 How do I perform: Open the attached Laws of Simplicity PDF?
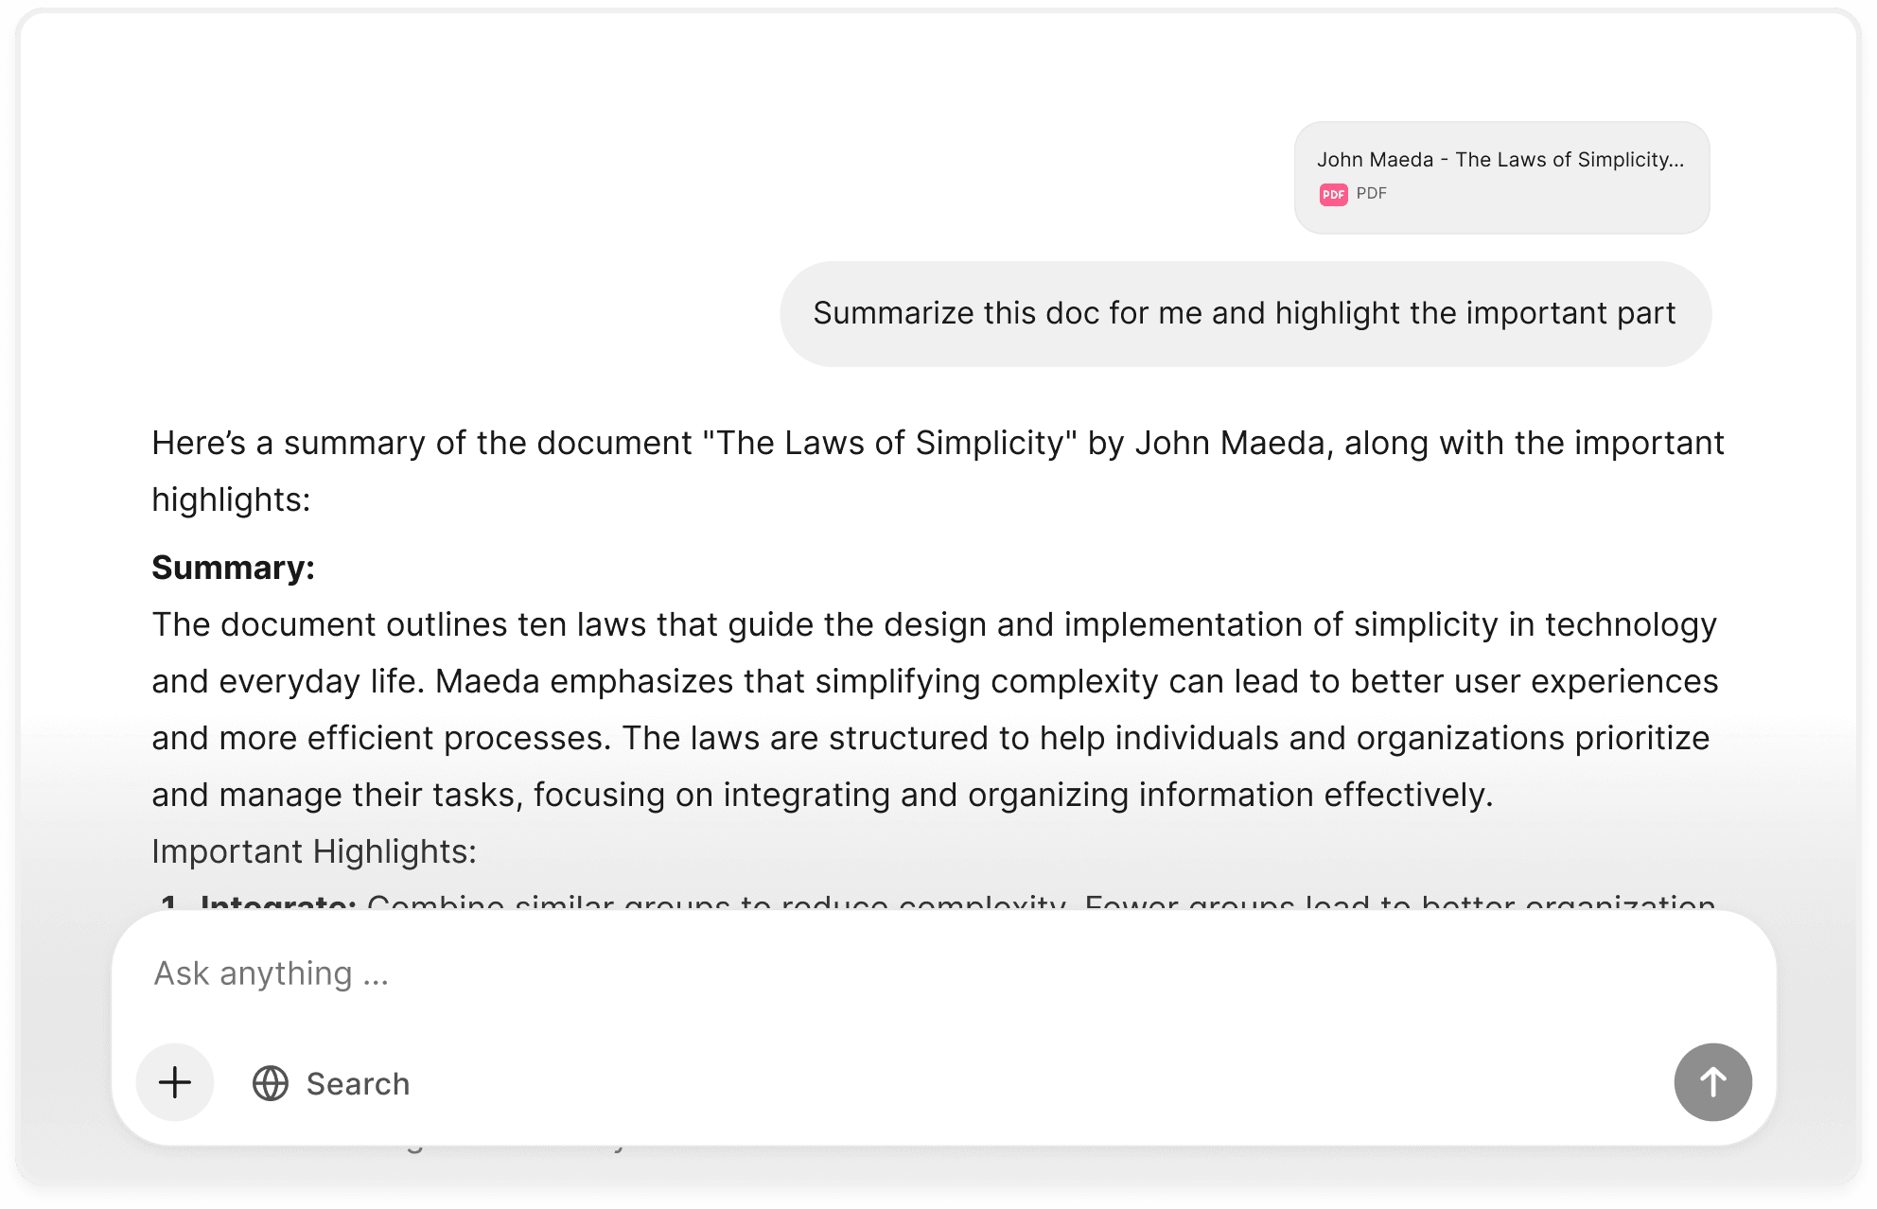1501,177
